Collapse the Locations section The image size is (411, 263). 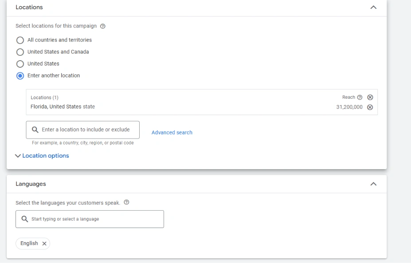(374, 8)
